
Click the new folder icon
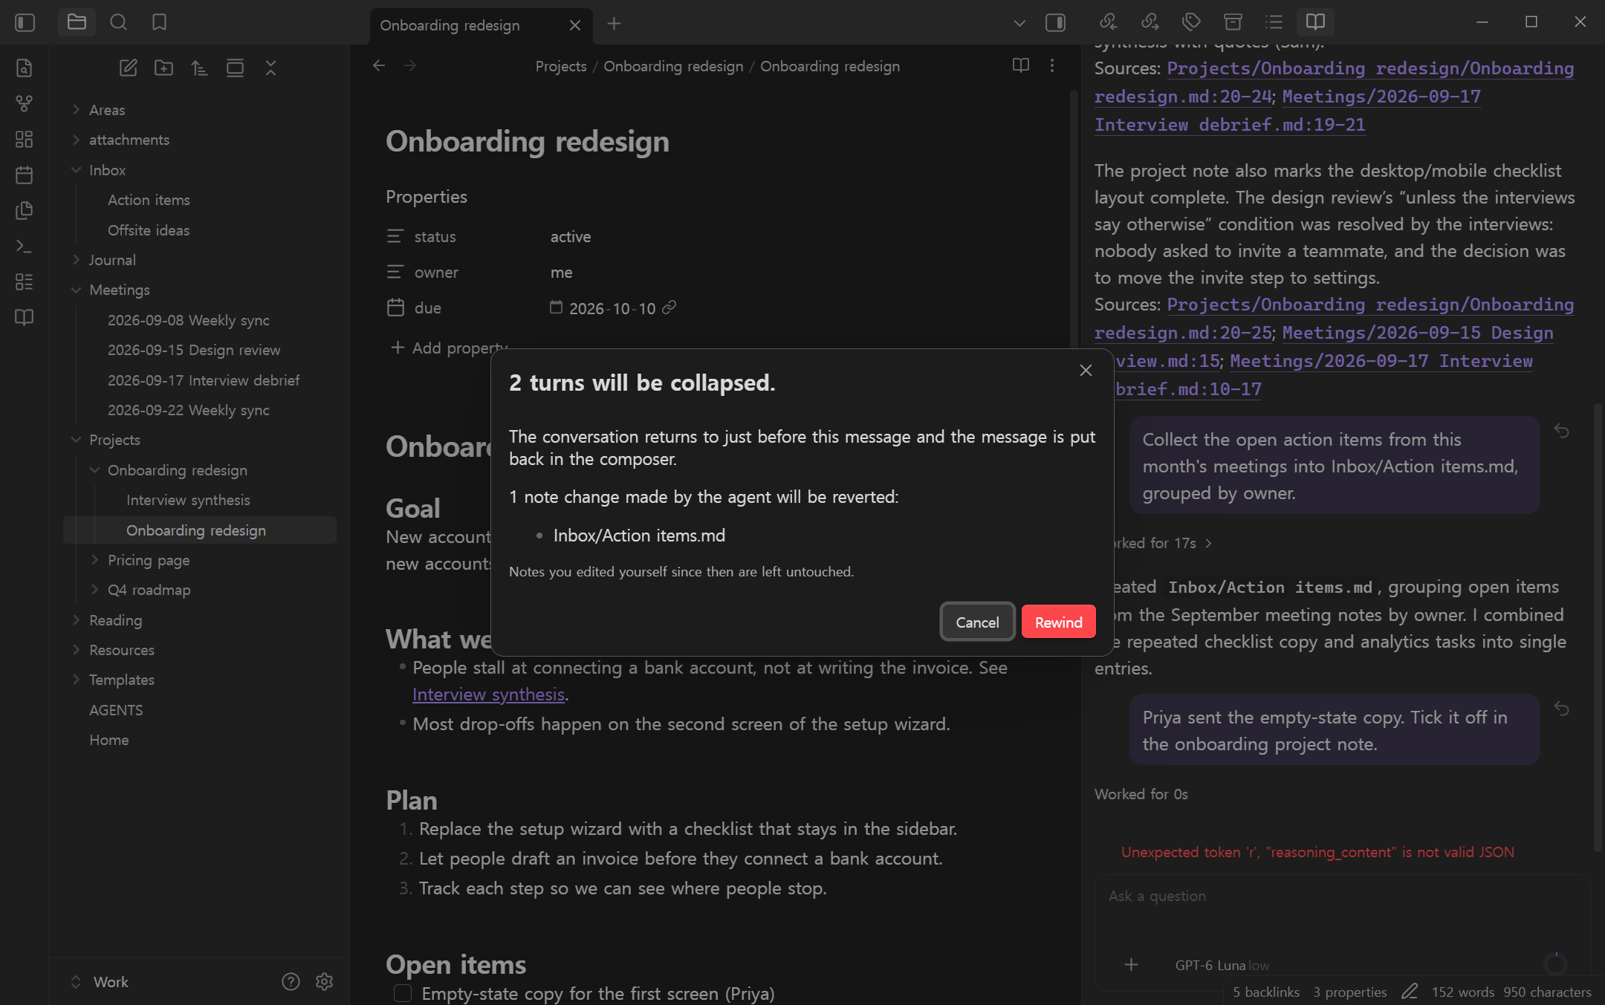pyautogui.click(x=163, y=68)
